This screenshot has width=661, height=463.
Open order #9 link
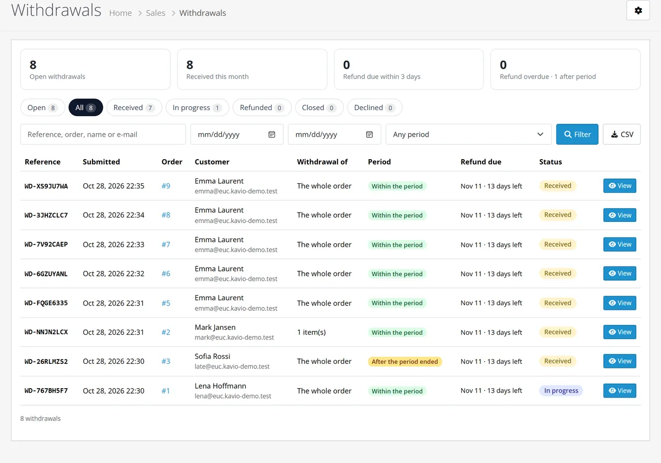click(166, 186)
